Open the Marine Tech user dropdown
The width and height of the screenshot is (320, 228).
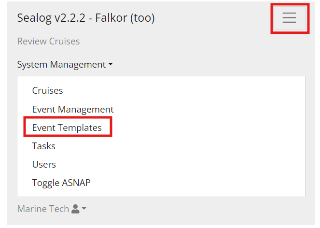pyautogui.click(x=52, y=209)
